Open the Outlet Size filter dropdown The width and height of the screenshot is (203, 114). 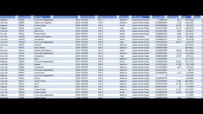[130, 17]
